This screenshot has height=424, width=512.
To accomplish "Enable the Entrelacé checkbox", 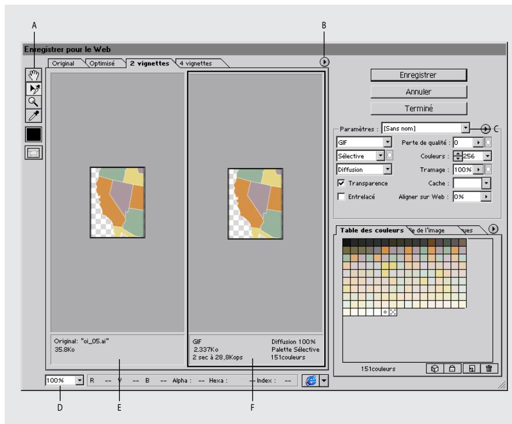I will 341,196.
